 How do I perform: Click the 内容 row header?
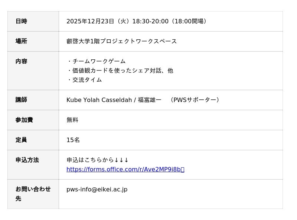[21, 62]
